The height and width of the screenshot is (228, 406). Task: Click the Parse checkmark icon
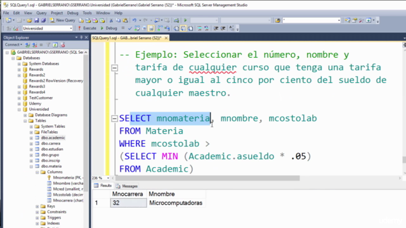coord(130,28)
